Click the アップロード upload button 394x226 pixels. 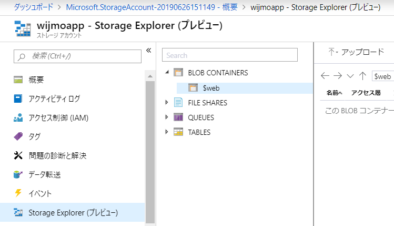click(356, 52)
